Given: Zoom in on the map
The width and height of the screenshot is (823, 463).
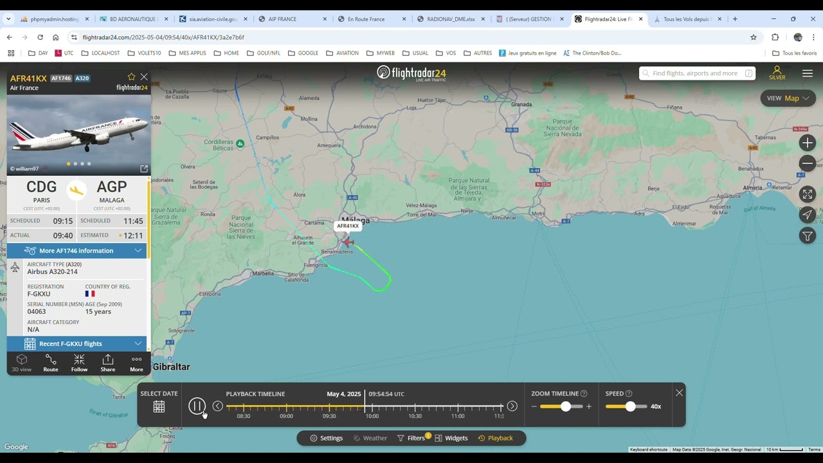Looking at the screenshot, I should (x=808, y=143).
